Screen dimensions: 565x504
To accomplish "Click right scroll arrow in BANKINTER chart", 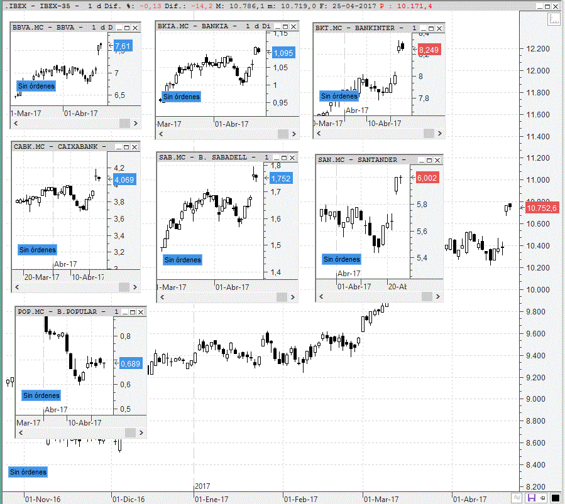I will [439, 133].
